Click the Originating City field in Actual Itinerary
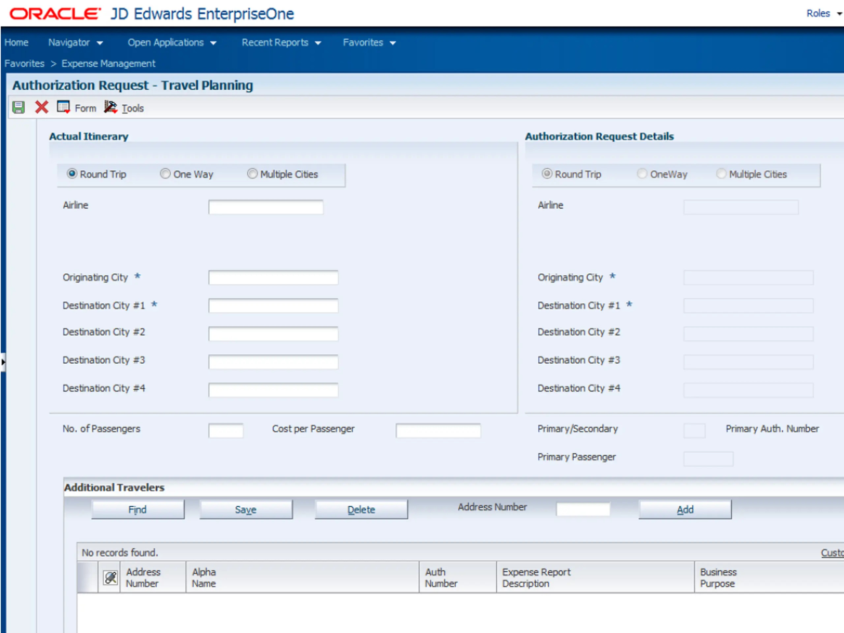The width and height of the screenshot is (844, 633). click(x=273, y=277)
